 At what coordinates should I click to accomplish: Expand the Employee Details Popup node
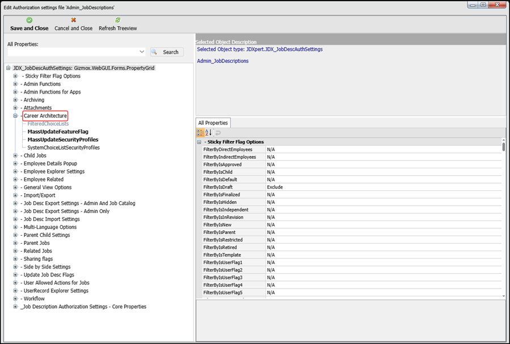click(15, 163)
